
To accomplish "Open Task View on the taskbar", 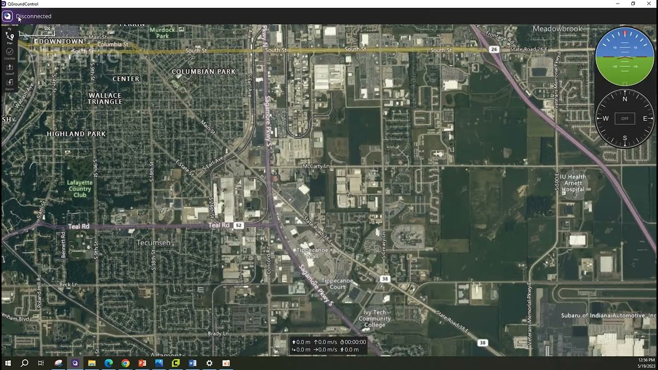I will tap(41, 363).
